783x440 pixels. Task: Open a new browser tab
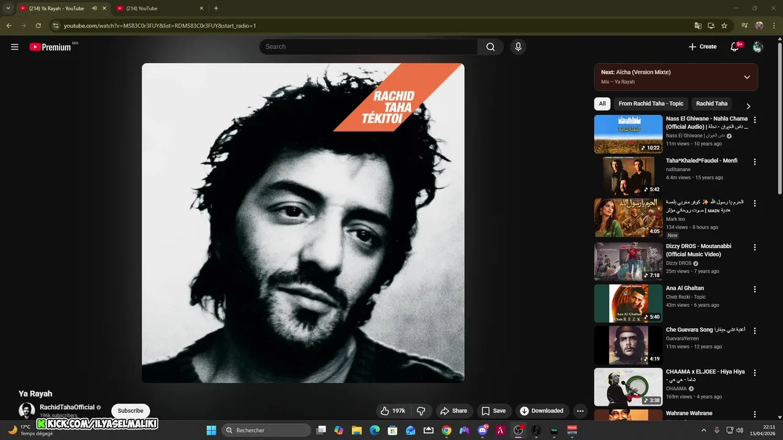[216, 9]
